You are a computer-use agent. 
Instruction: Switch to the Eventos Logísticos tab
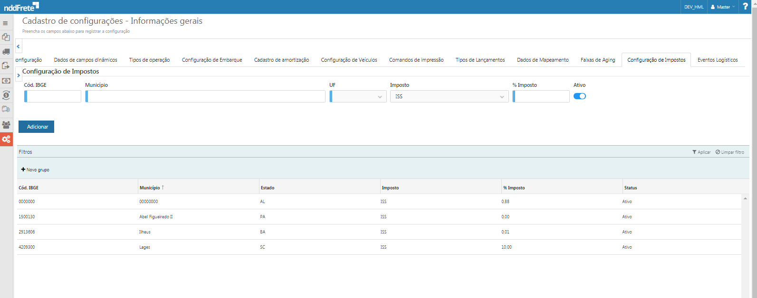pyautogui.click(x=717, y=60)
